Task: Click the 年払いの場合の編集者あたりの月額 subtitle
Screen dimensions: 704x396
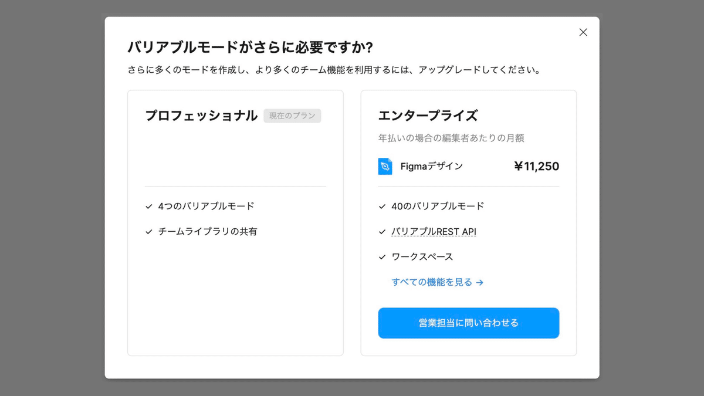Action: pos(451,138)
